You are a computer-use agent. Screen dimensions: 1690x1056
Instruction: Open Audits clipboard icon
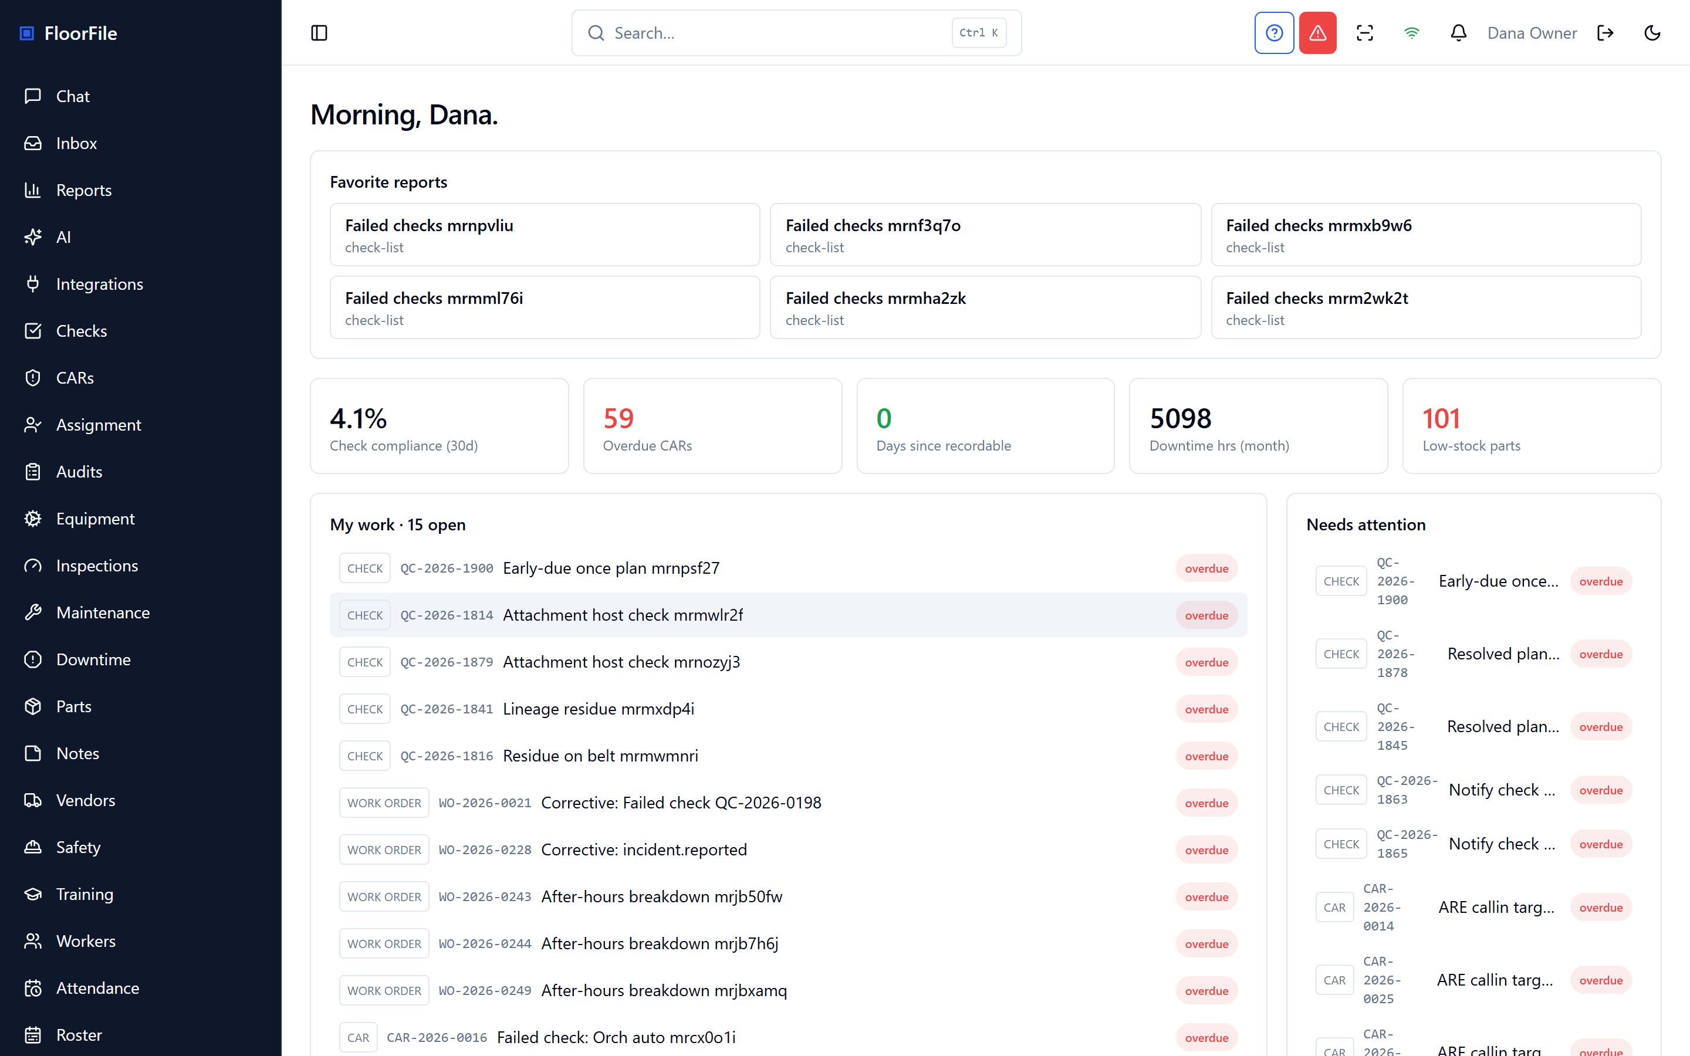click(33, 472)
